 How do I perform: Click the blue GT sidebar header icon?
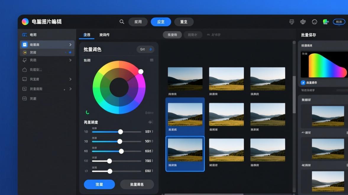pyautogui.click(x=25, y=35)
